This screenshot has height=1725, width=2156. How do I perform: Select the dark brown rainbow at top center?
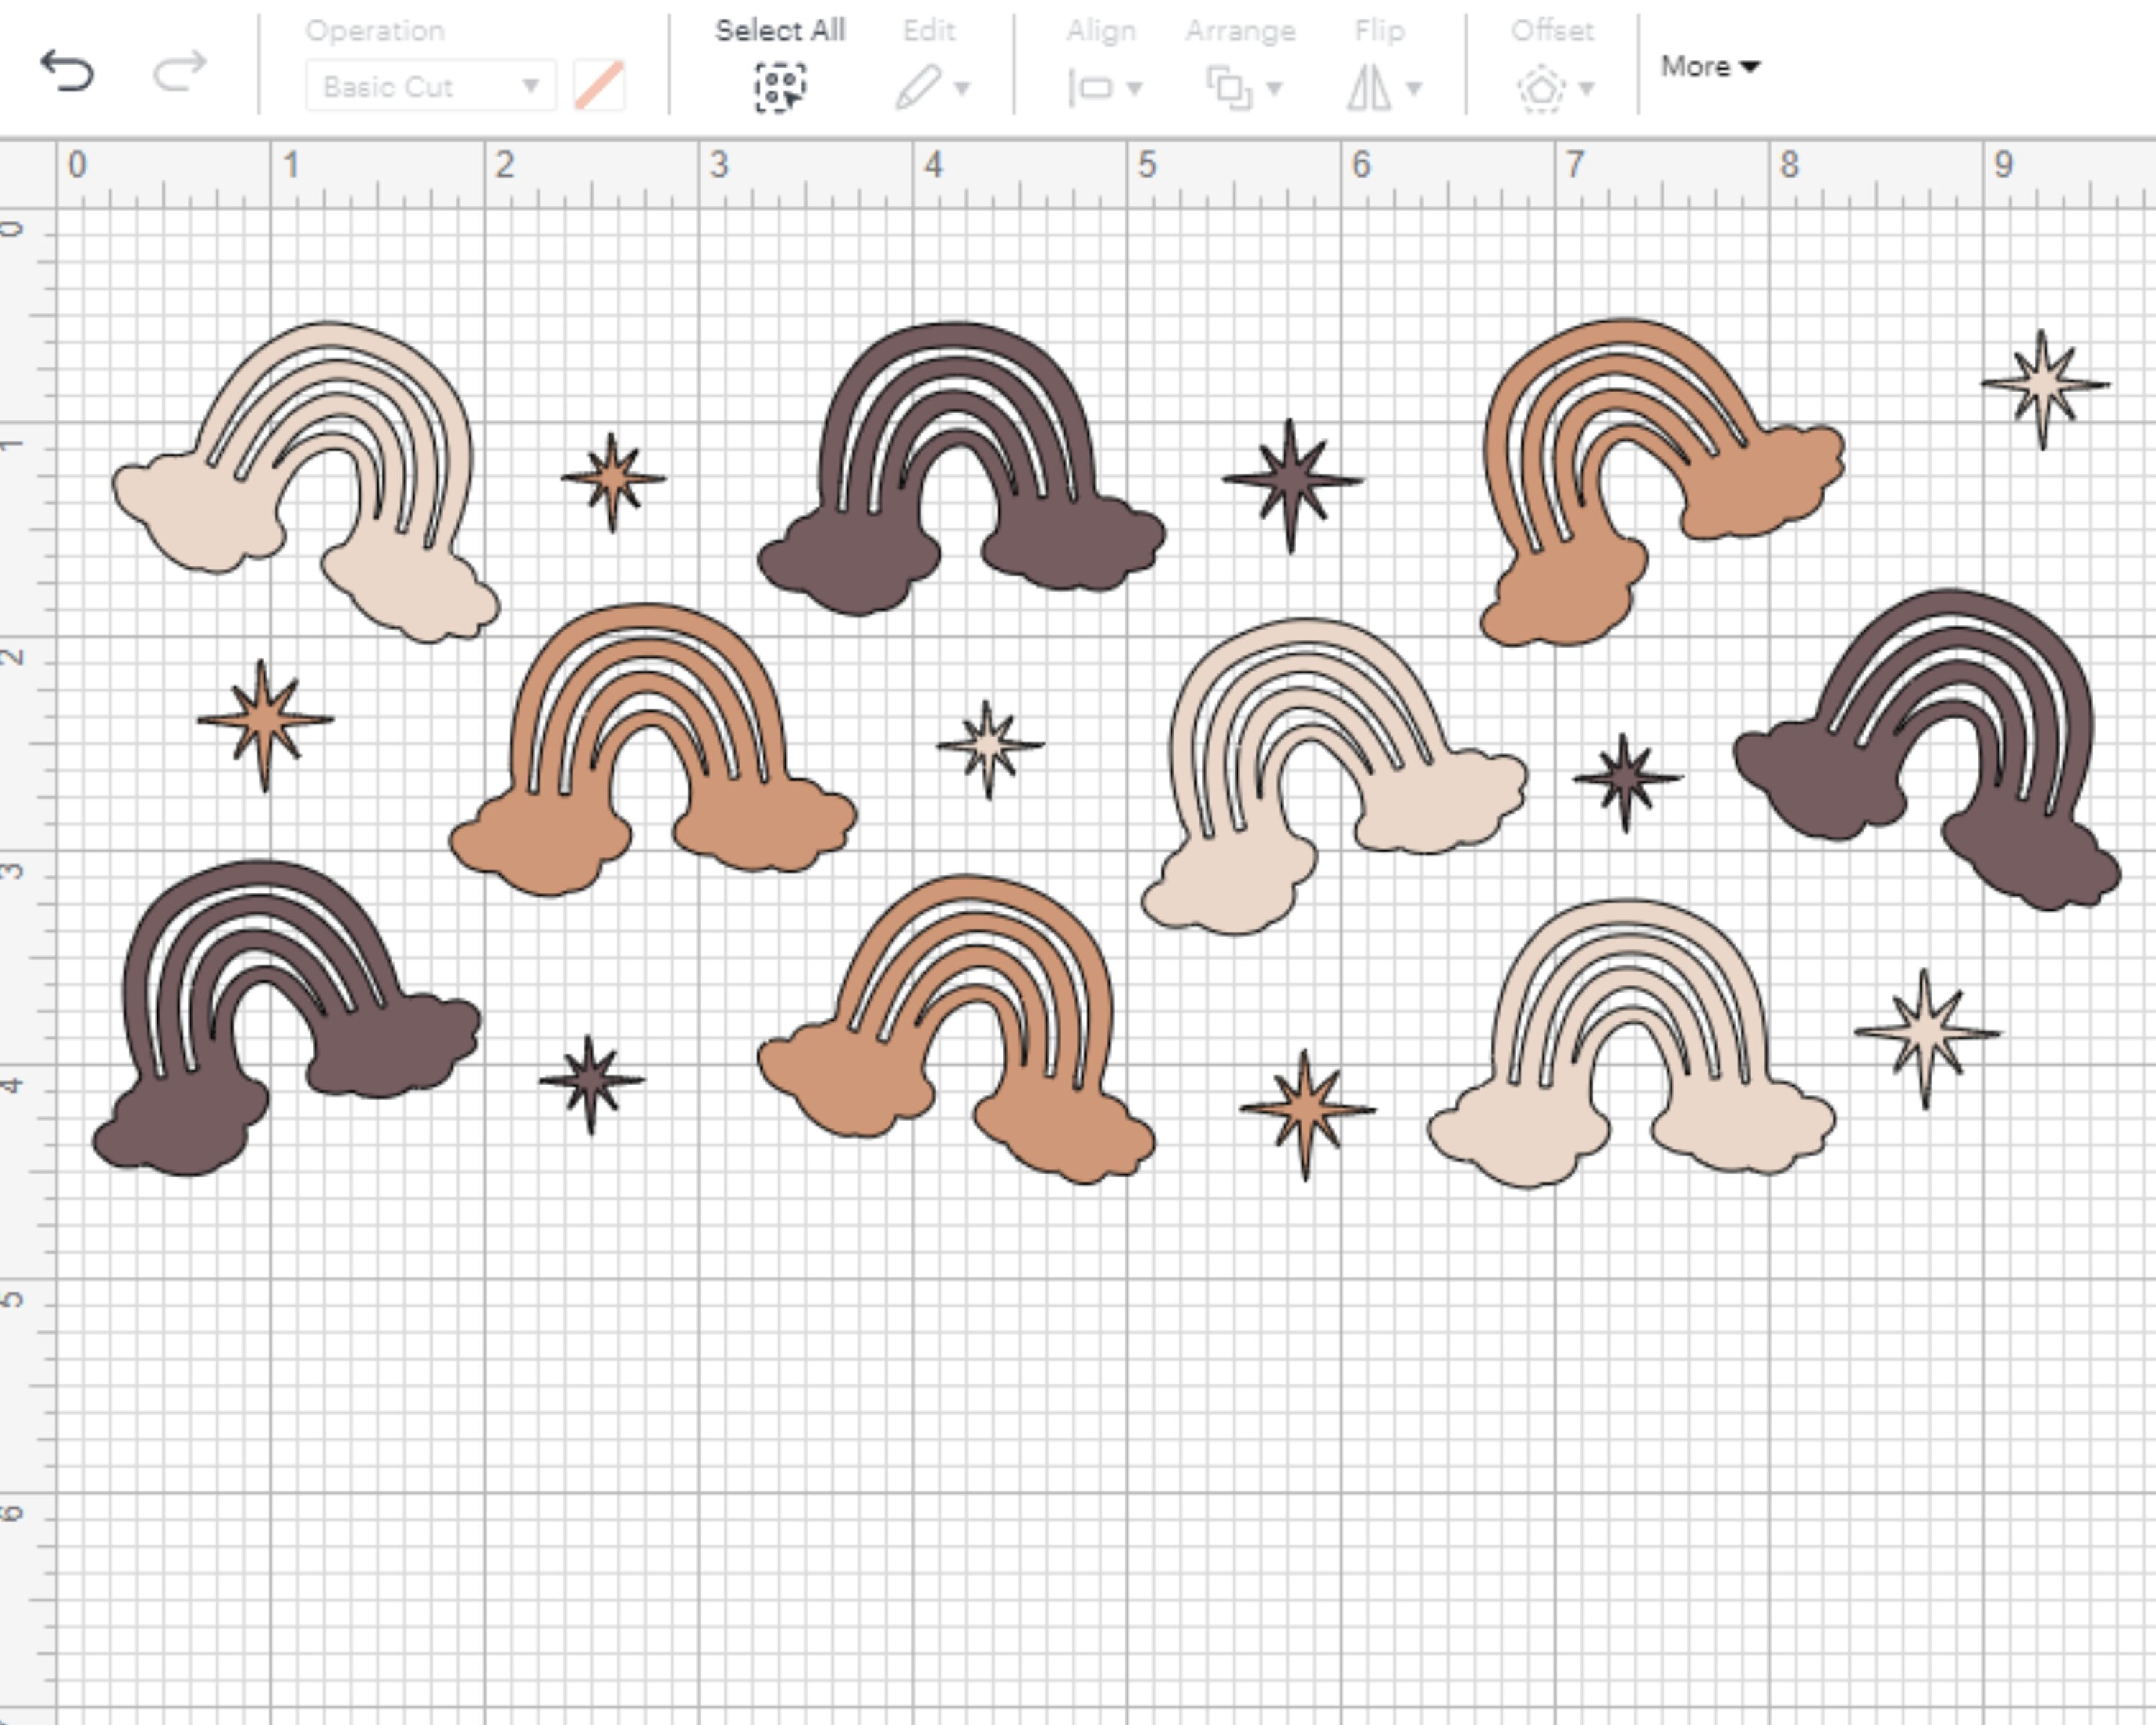961,468
